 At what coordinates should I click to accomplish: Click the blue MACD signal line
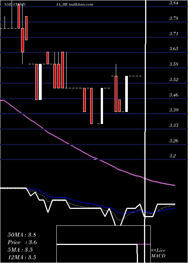tap(101, 206)
